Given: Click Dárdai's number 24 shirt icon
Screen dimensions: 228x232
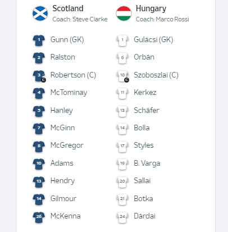Looking at the screenshot, I should 122,217.
